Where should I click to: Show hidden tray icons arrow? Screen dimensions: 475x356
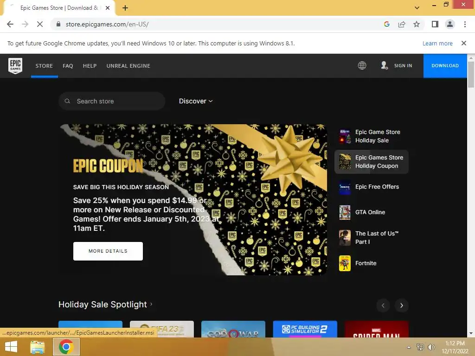(409, 347)
